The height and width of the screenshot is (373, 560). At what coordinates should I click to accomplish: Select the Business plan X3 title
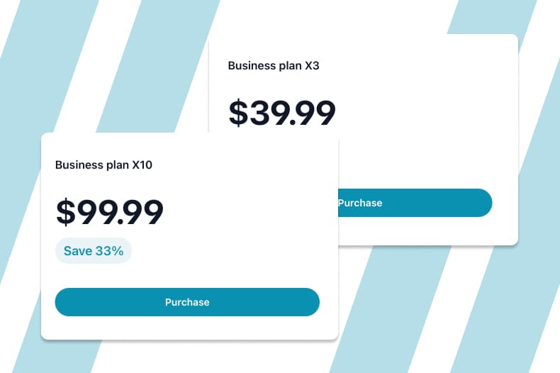pos(274,66)
